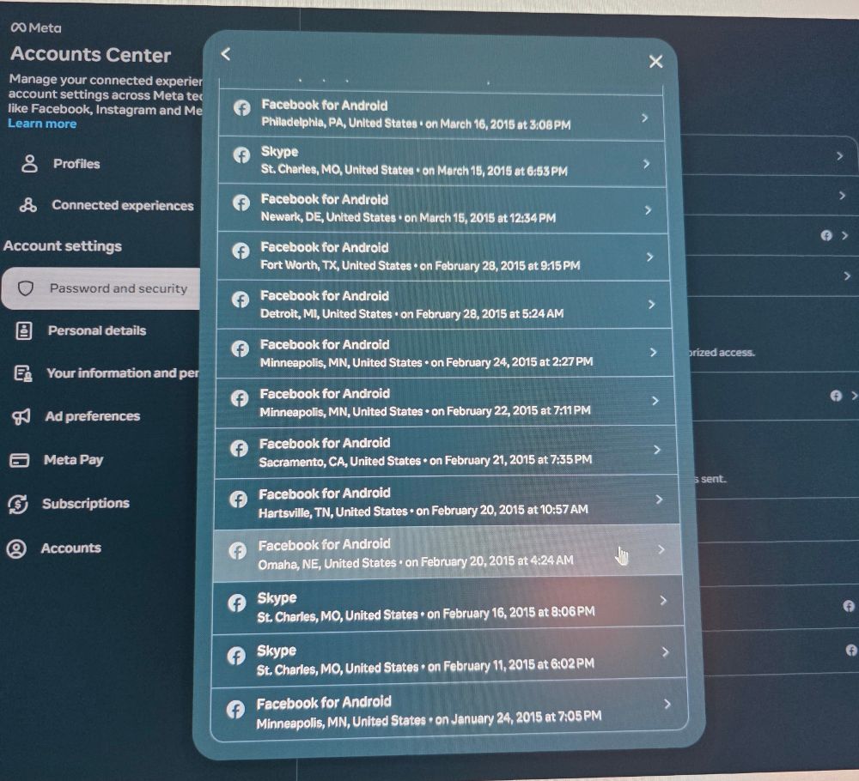Click the Your information document icon
This screenshot has height=781, width=859.
coord(22,373)
